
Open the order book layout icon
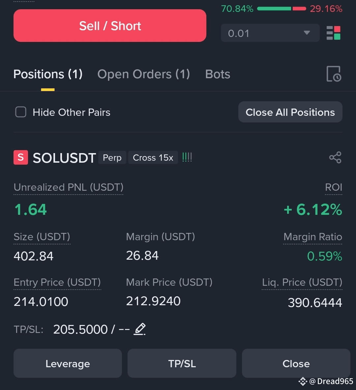(333, 33)
